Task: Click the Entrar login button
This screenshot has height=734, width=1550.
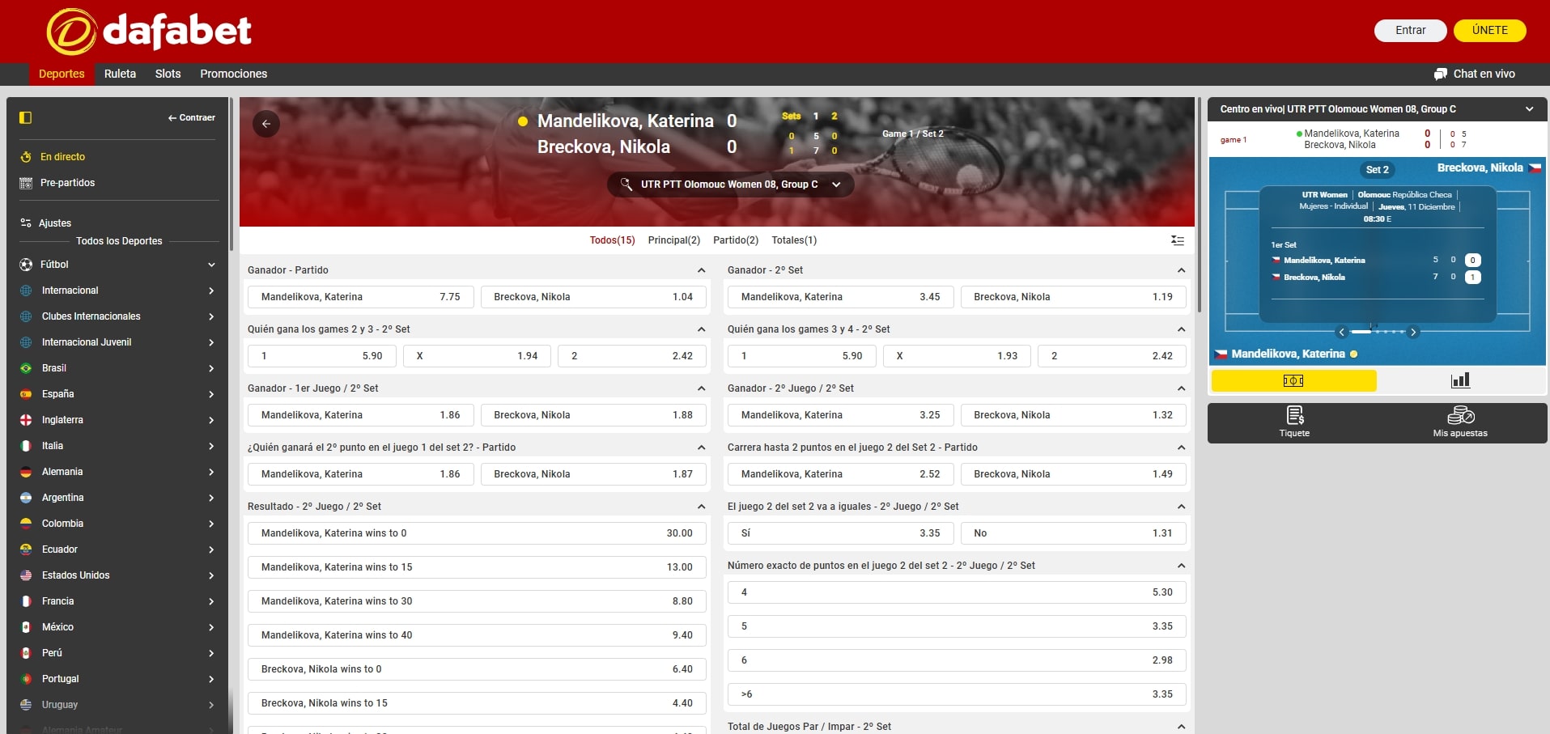Action: click(1410, 30)
